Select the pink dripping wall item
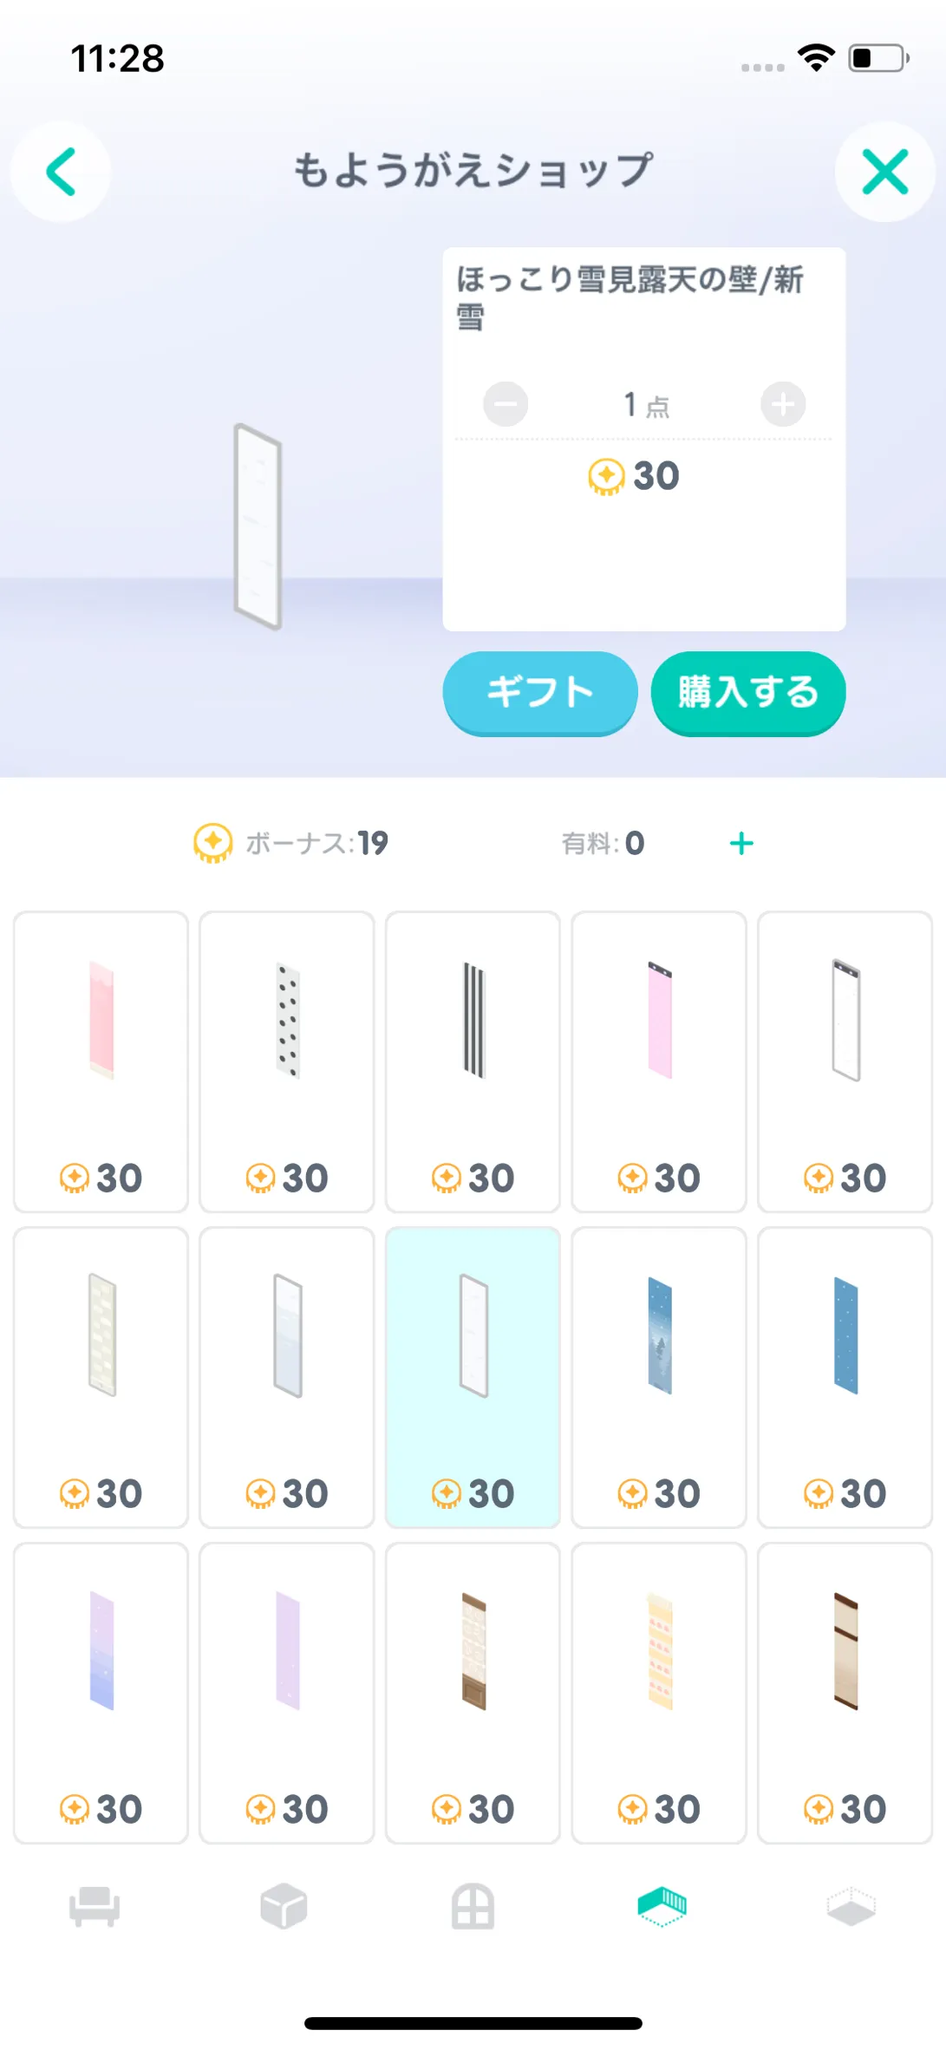Screen dimensions: 946x2050 click(101, 1061)
